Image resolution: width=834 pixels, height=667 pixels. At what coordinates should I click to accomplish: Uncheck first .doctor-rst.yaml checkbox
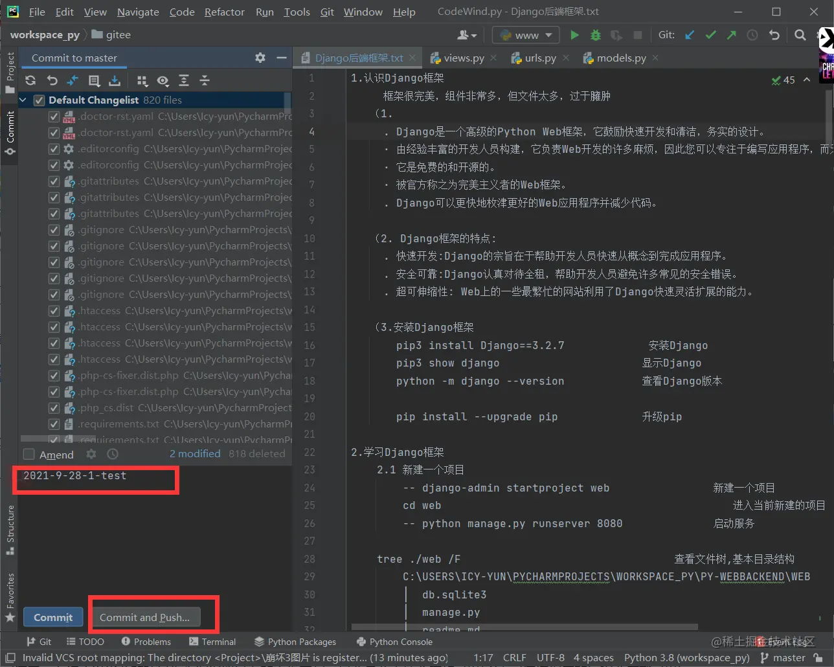54,117
